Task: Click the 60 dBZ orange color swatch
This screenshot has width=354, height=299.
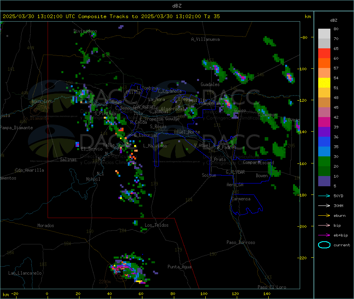Action: coord(324,63)
